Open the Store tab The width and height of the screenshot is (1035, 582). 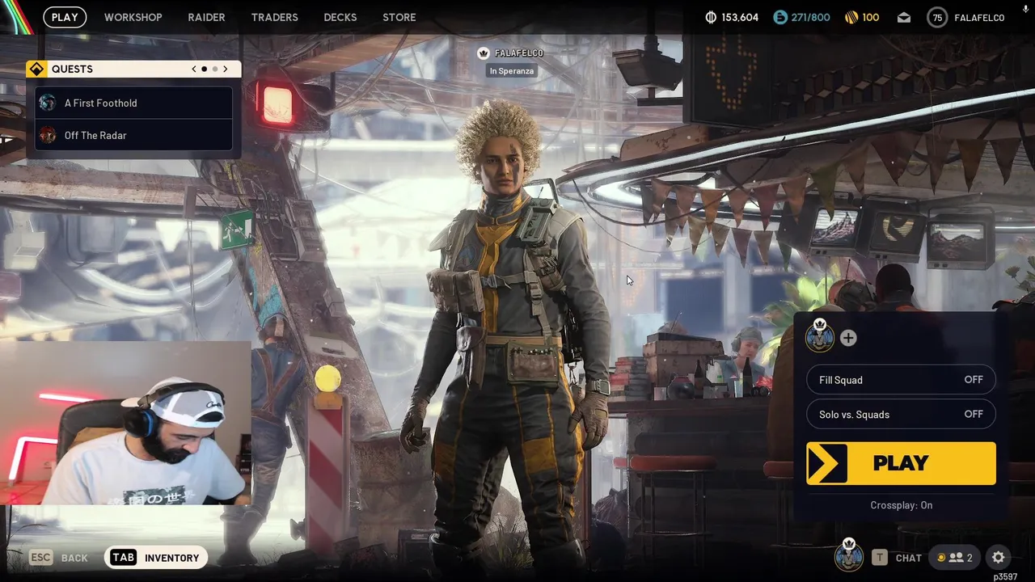[x=399, y=17]
